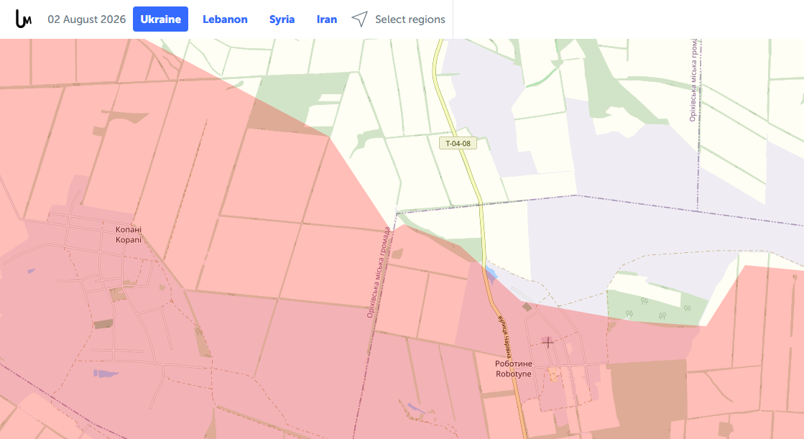Select the Ukraine region tab
804x439 pixels.
pyautogui.click(x=160, y=19)
